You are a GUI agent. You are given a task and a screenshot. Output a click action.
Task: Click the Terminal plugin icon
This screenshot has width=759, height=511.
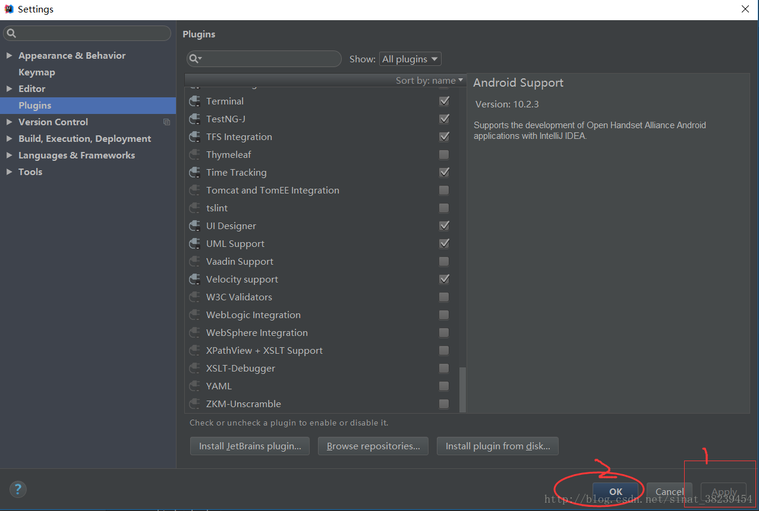(194, 101)
